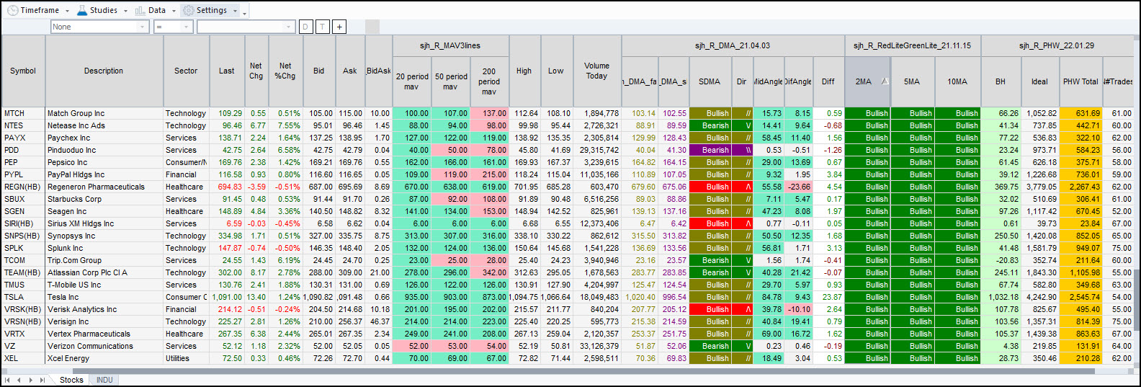Click the sjh_R_RedLiteGreenLite_21.11.15 group header
This screenshot has width=1141, height=387.
click(x=912, y=45)
